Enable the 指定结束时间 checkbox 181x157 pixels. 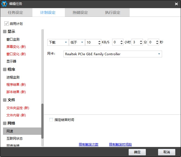(51, 120)
